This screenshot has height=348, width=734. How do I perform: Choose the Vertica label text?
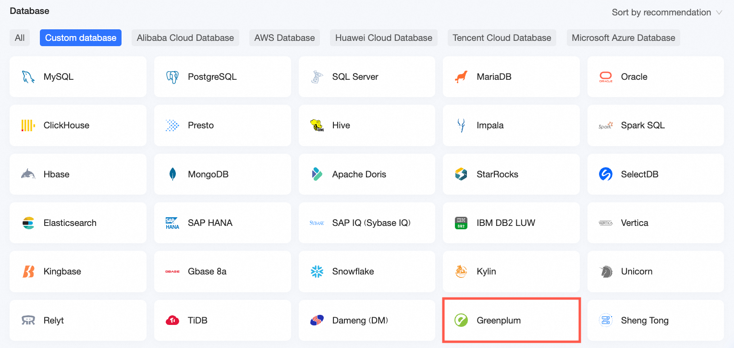(x=635, y=223)
